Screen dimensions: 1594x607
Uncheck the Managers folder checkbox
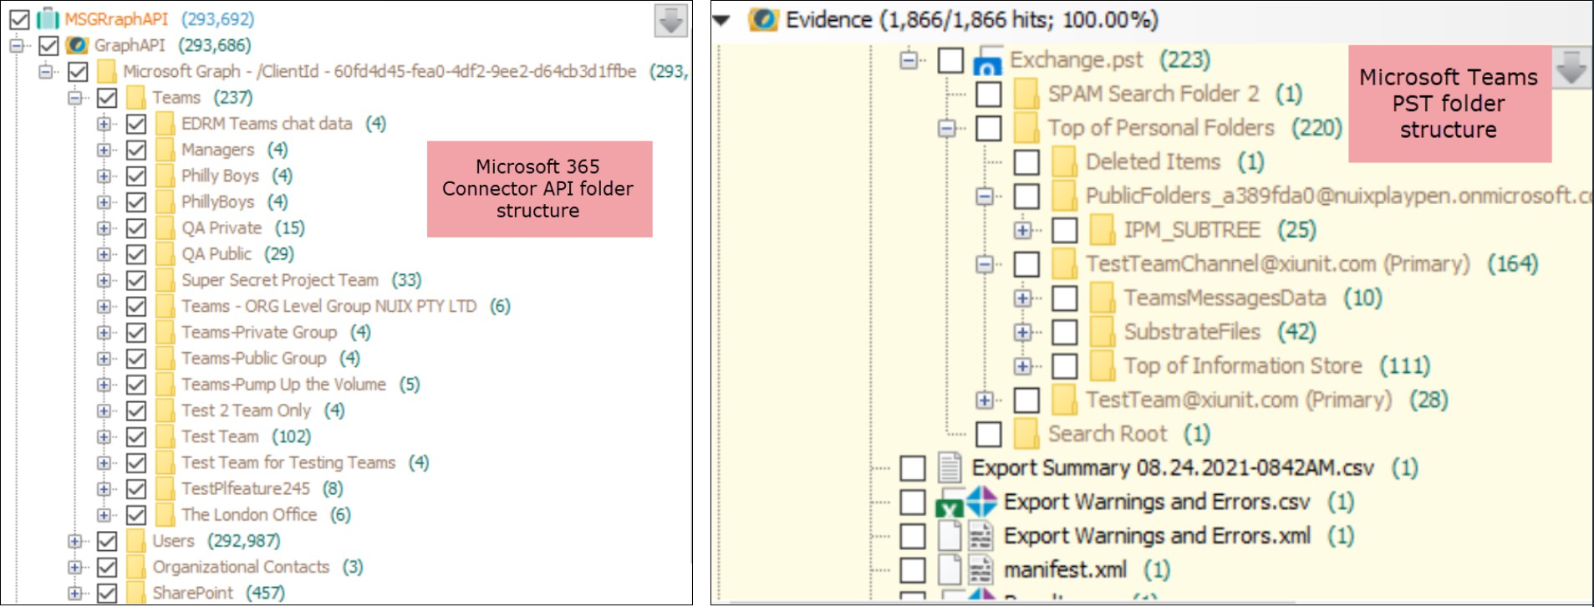[x=136, y=150]
